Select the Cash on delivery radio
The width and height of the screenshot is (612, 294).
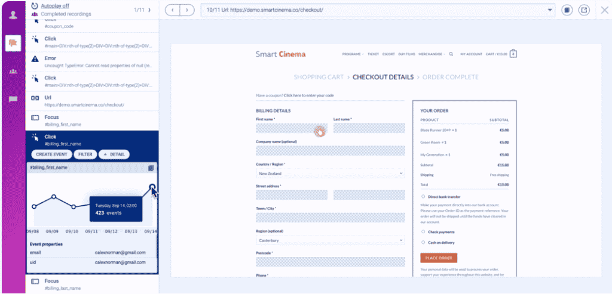[x=423, y=242]
